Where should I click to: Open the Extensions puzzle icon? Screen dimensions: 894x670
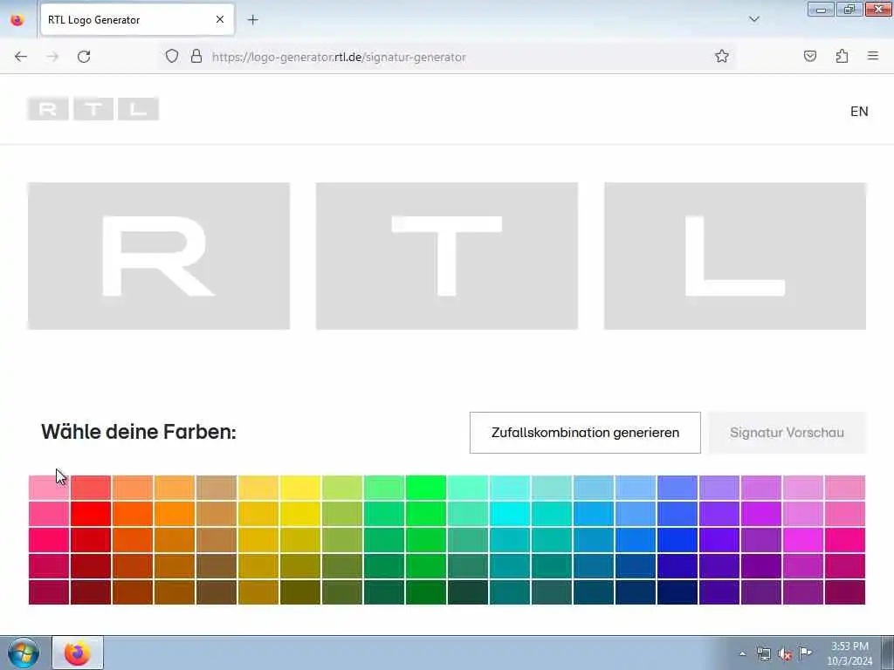(x=842, y=57)
